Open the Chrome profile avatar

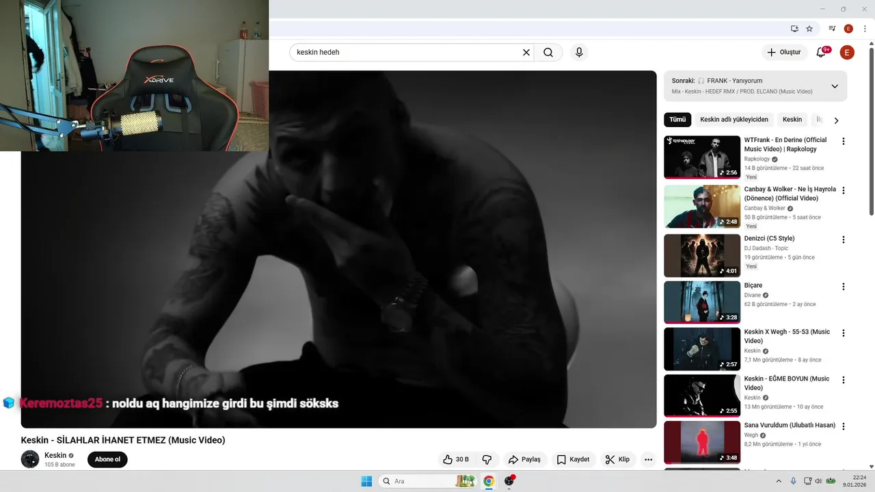(848, 29)
